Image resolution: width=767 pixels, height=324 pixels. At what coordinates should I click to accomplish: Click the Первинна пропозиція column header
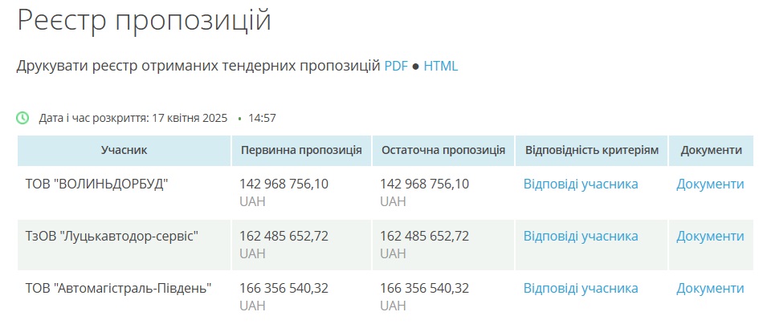tap(301, 151)
